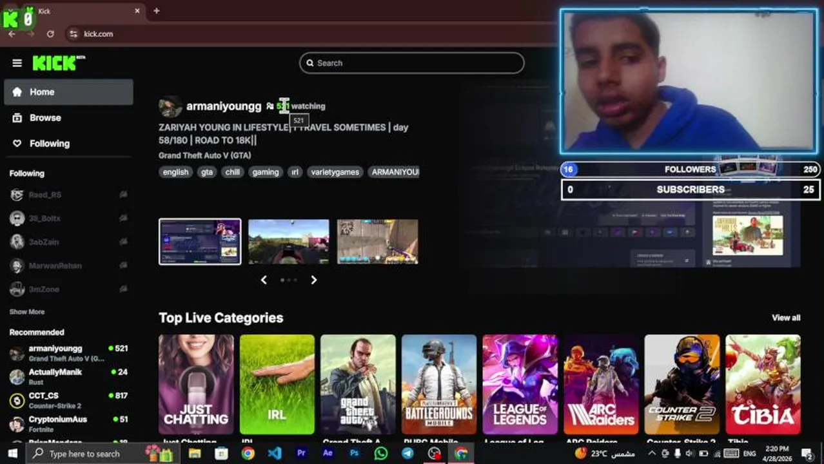Screen dimensions: 824x464
Task: Open OBS Studio from taskbar
Action: coord(435,454)
